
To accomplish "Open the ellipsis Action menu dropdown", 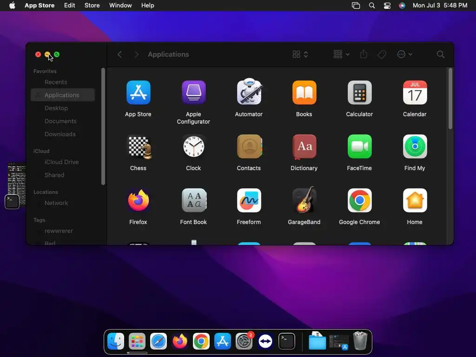I will tap(405, 54).
